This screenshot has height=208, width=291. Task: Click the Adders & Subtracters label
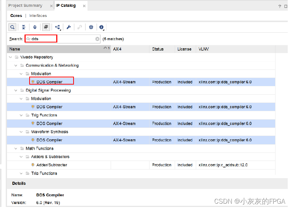point(50,157)
